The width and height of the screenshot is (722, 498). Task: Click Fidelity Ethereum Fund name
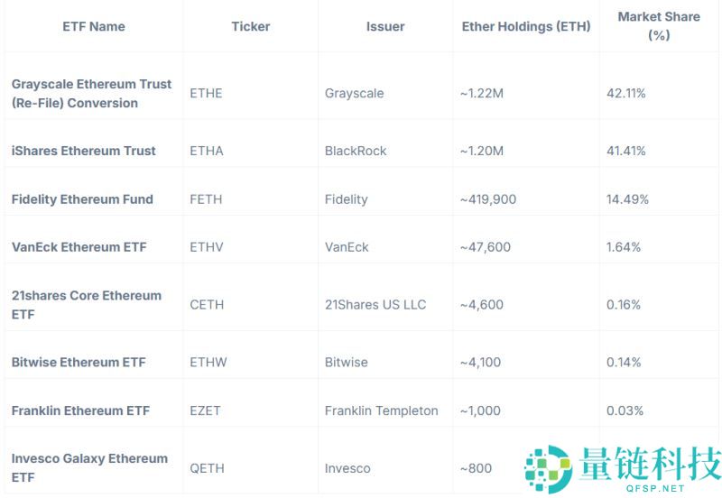coord(82,198)
